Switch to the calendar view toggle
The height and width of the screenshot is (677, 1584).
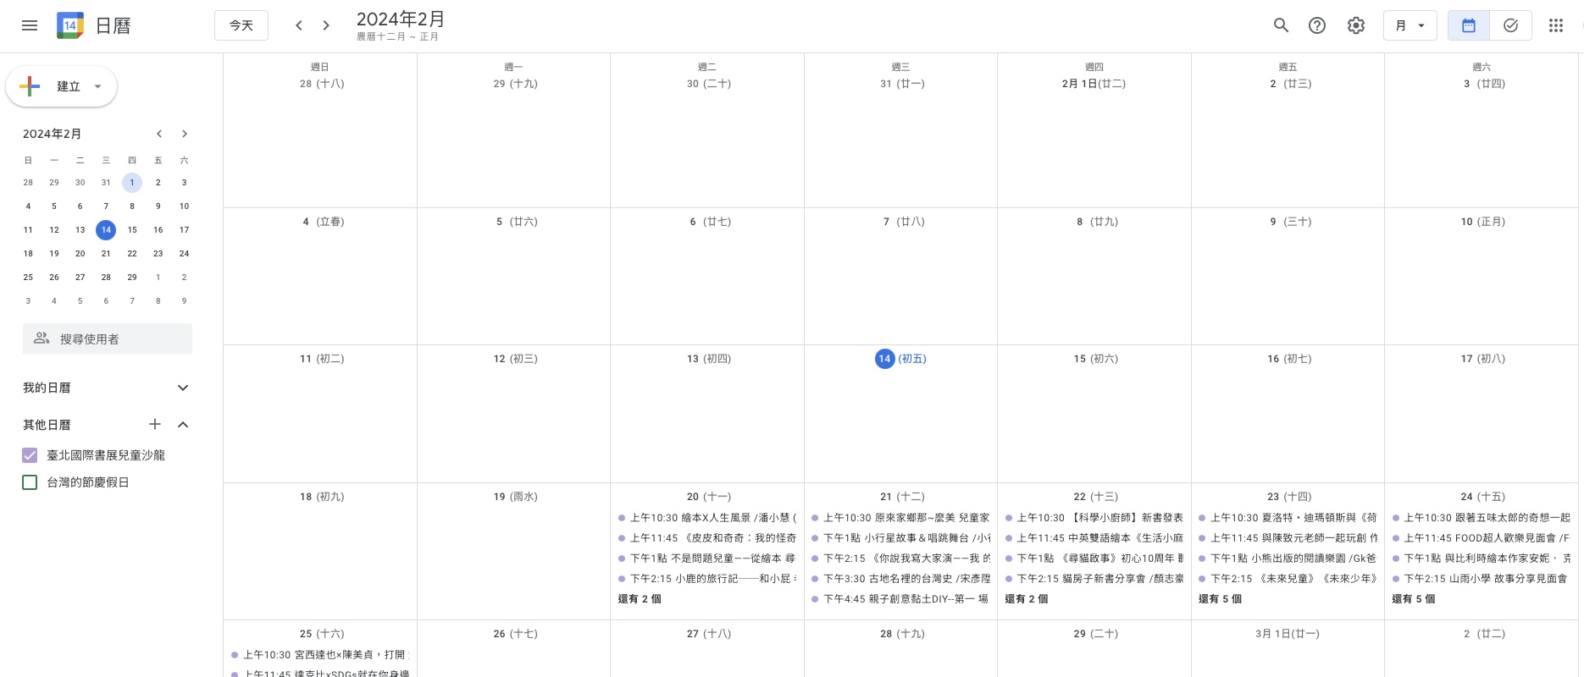[x=1469, y=25]
